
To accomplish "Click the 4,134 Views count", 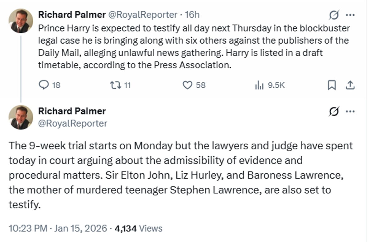I will click(138, 228).
